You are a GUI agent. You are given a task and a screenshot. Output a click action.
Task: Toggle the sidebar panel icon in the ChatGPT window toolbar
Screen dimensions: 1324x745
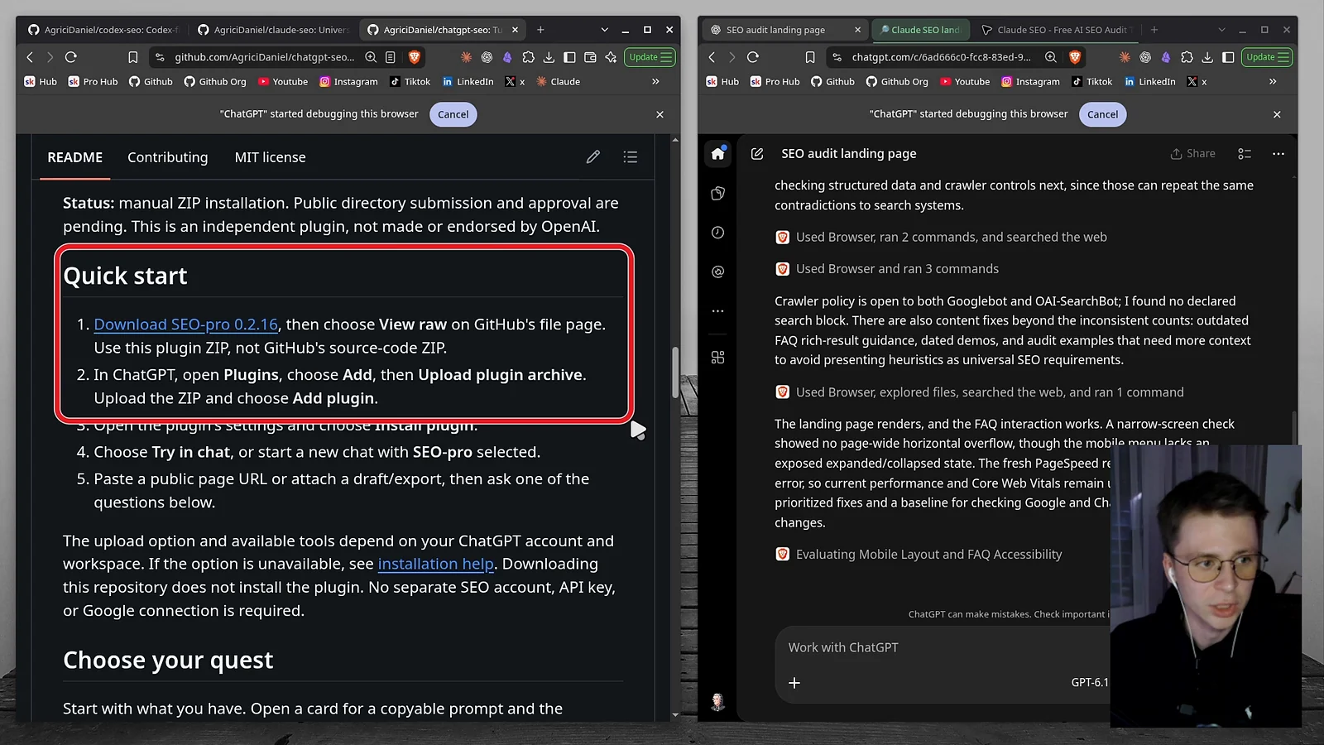coord(1228,57)
